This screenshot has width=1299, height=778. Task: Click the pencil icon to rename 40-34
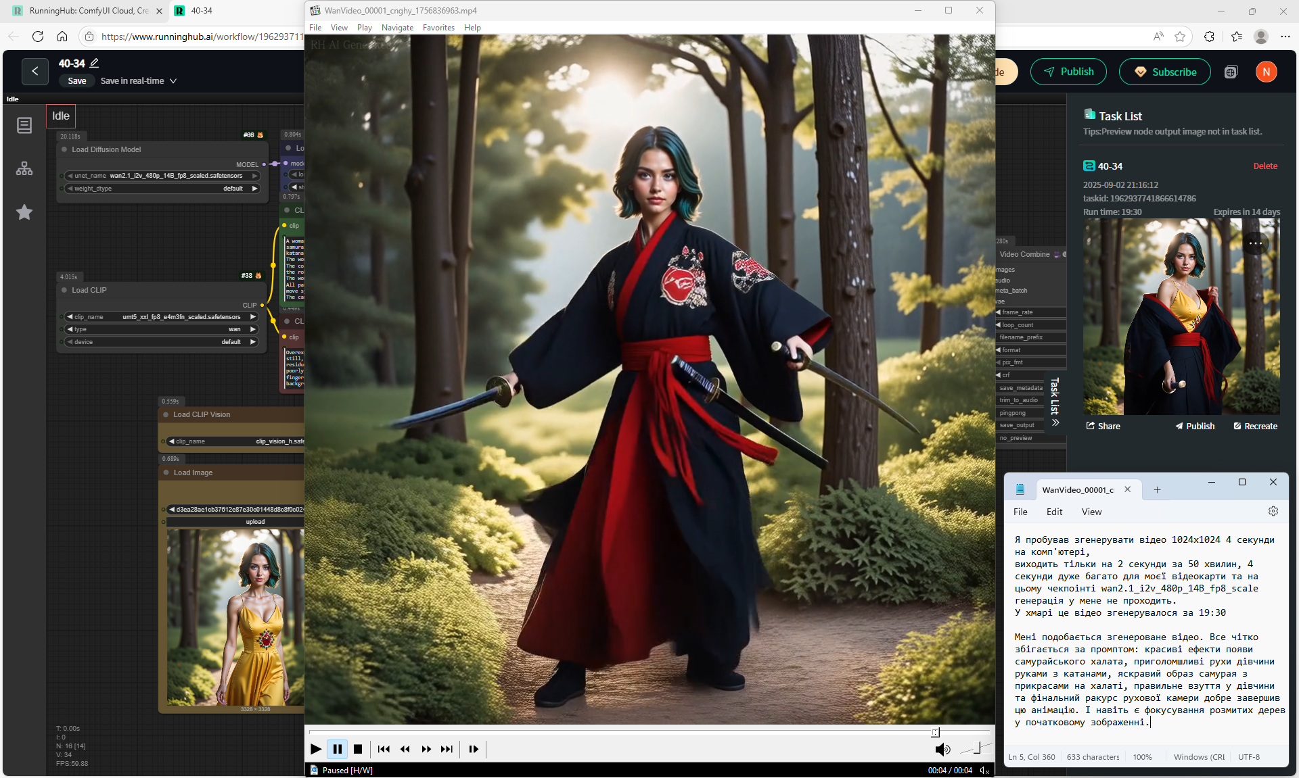(x=94, y=63)
